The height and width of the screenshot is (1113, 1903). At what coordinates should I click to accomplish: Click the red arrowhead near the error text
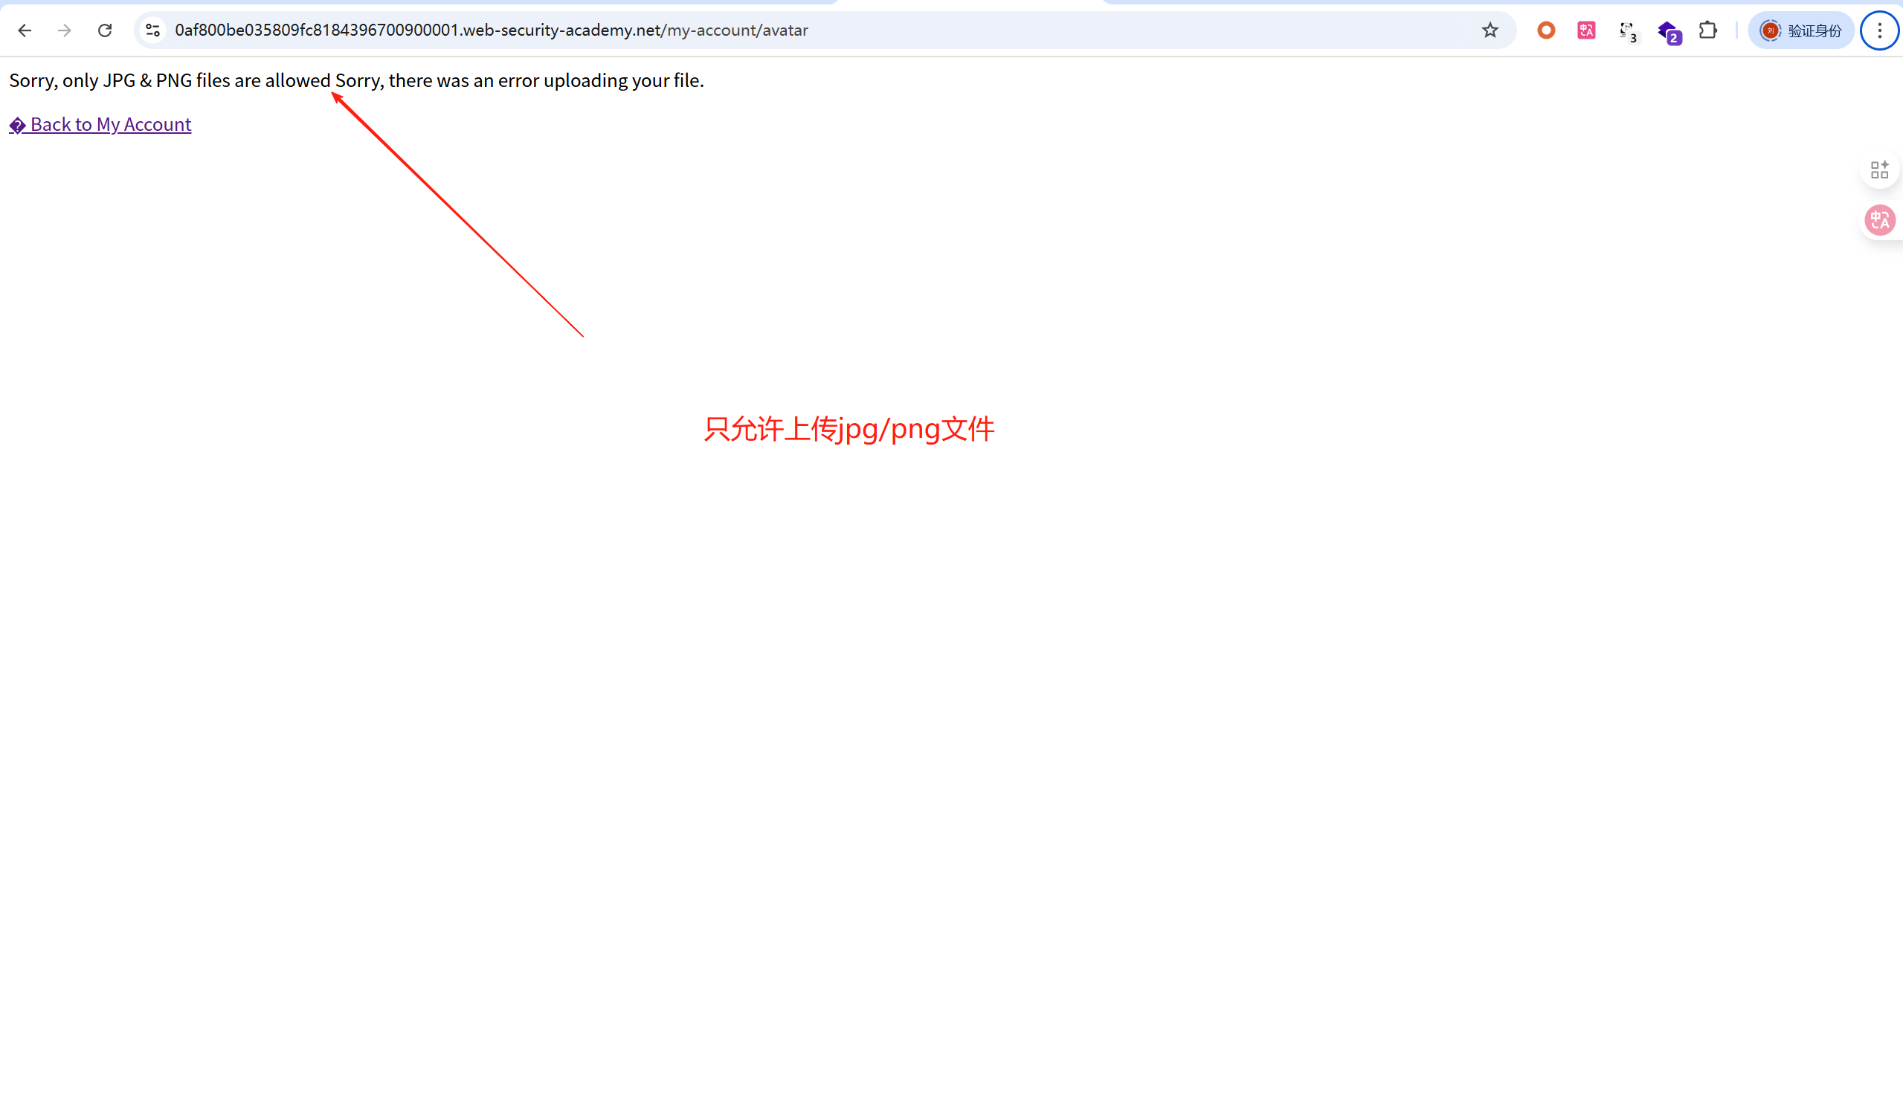(x=337, y=97)
